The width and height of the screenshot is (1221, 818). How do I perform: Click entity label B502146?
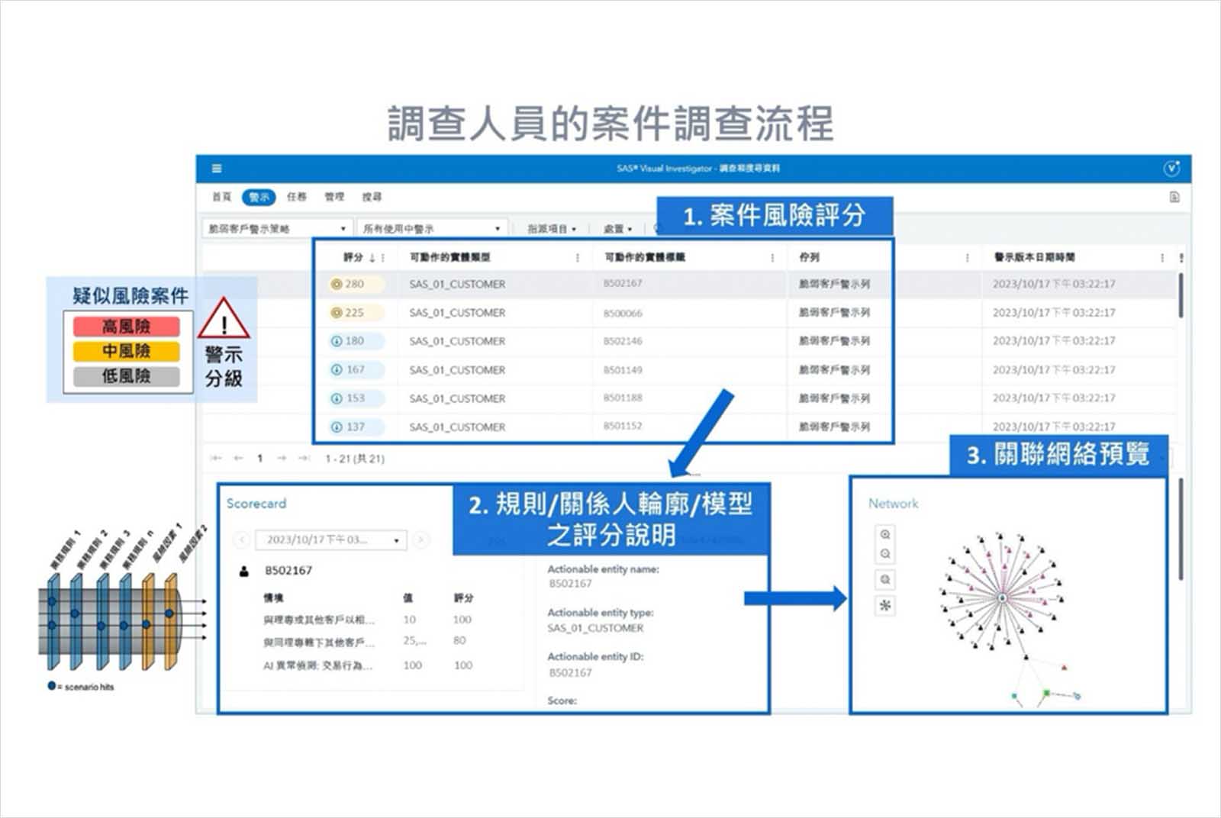pyautogui.click(x=623, y=341)
